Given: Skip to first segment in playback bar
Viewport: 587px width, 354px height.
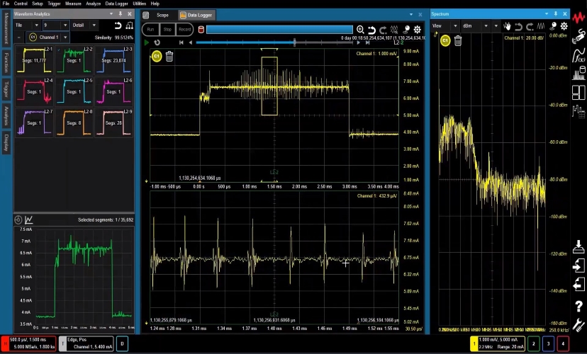Looking at the screenshot, I should click(181, 42).
